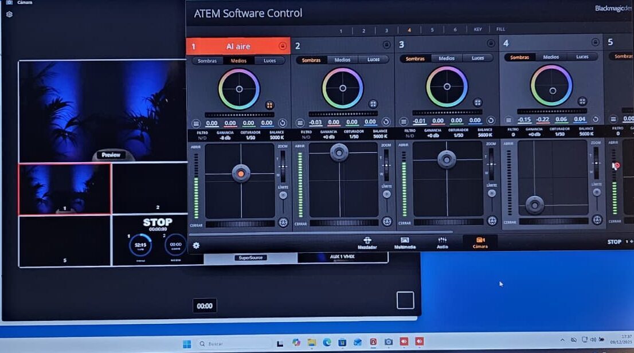Click camera 1 auto focus button

click(283, 222)
